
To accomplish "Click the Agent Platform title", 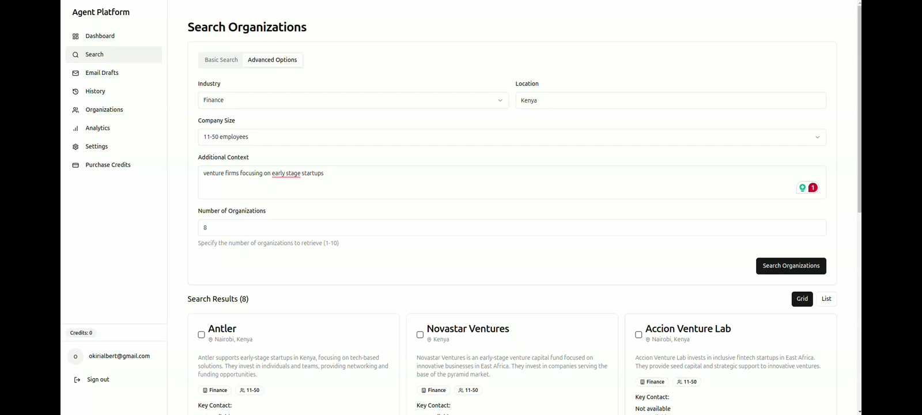I will click(x=101, y=12).
